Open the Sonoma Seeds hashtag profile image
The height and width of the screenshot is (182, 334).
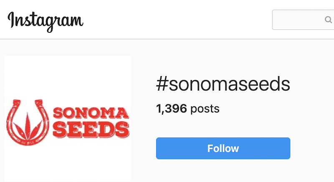pyautogui.click(x=68, y=119)
